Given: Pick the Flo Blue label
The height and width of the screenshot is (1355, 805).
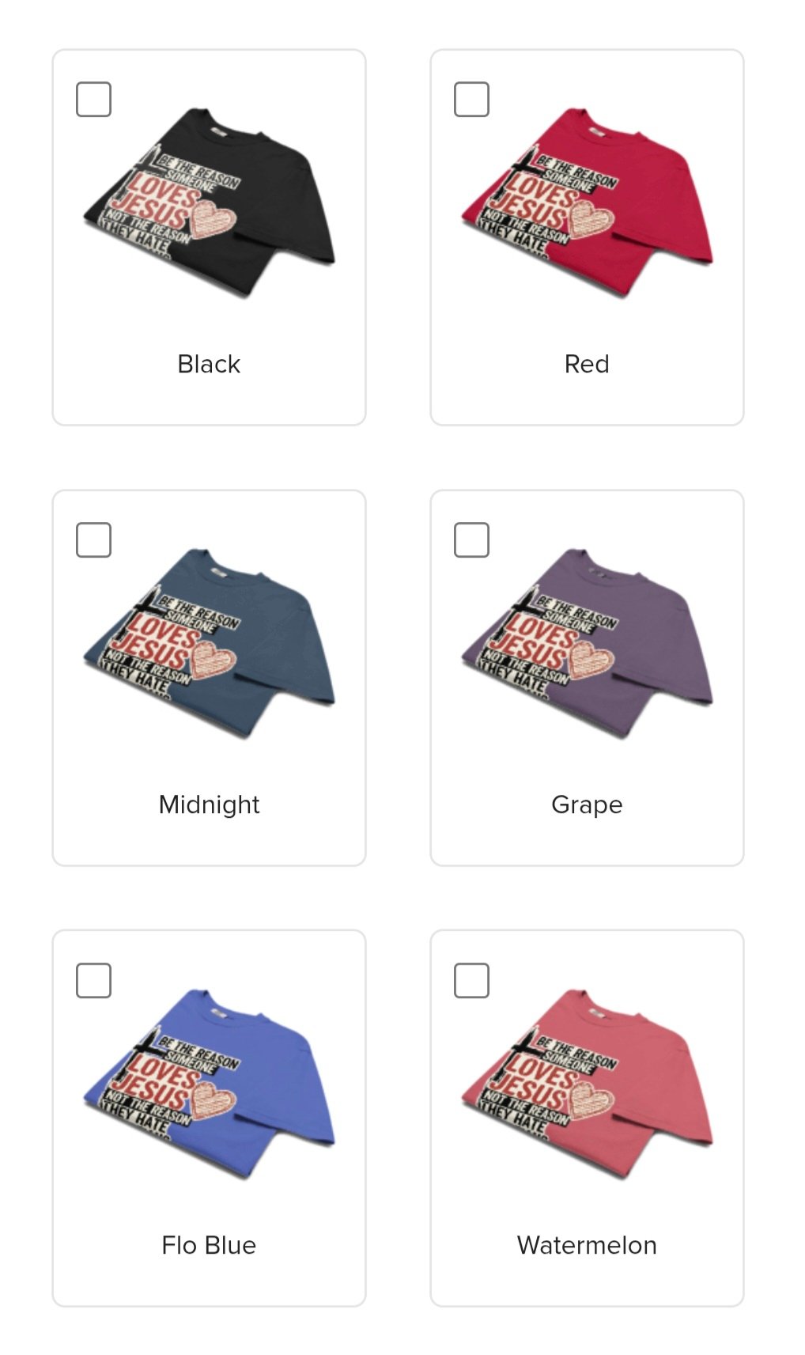Looking at the screenshot, I should pos(209,1245).
